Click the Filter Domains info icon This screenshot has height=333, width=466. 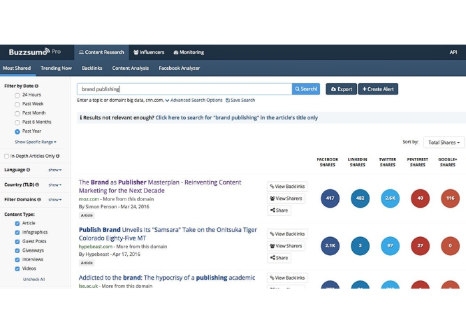coord(39,200)
